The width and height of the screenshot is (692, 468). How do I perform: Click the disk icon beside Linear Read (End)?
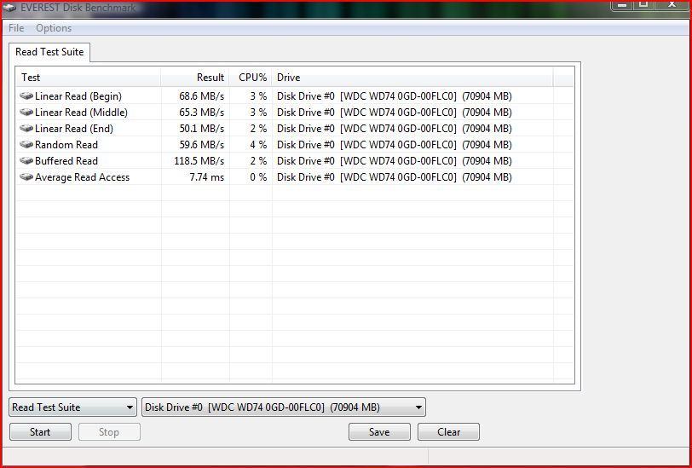tap(26, 129)
